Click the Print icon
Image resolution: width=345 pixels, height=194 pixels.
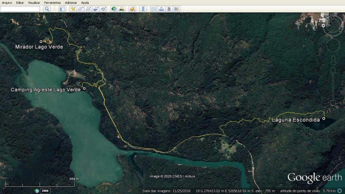(161, 9)
